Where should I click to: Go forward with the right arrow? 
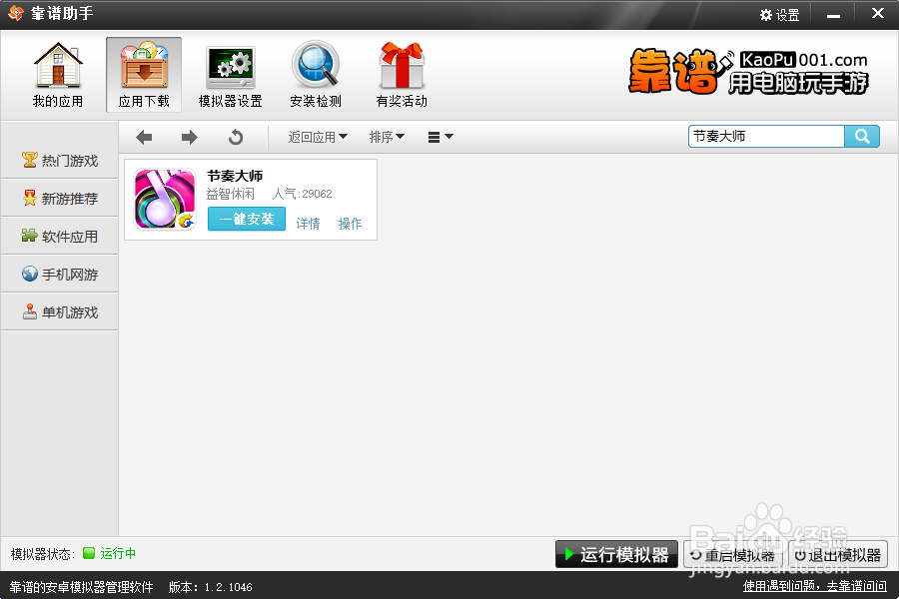point(189,137)
